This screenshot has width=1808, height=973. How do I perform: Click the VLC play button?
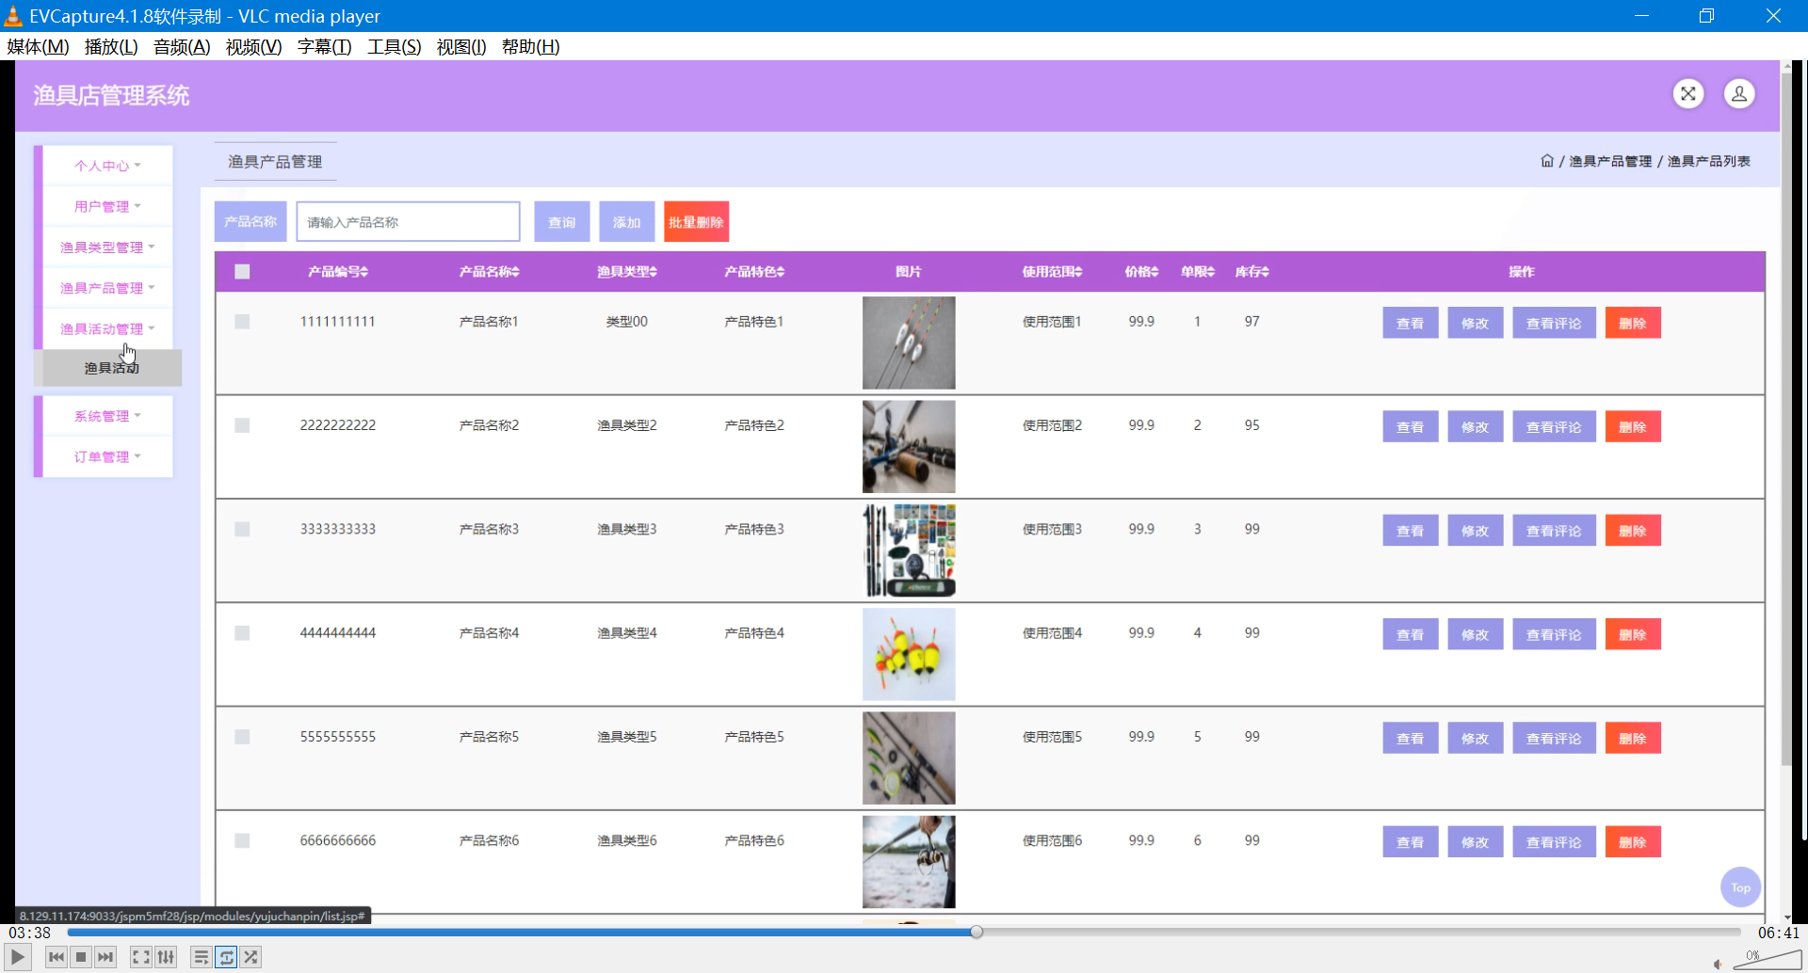[18, 957]
